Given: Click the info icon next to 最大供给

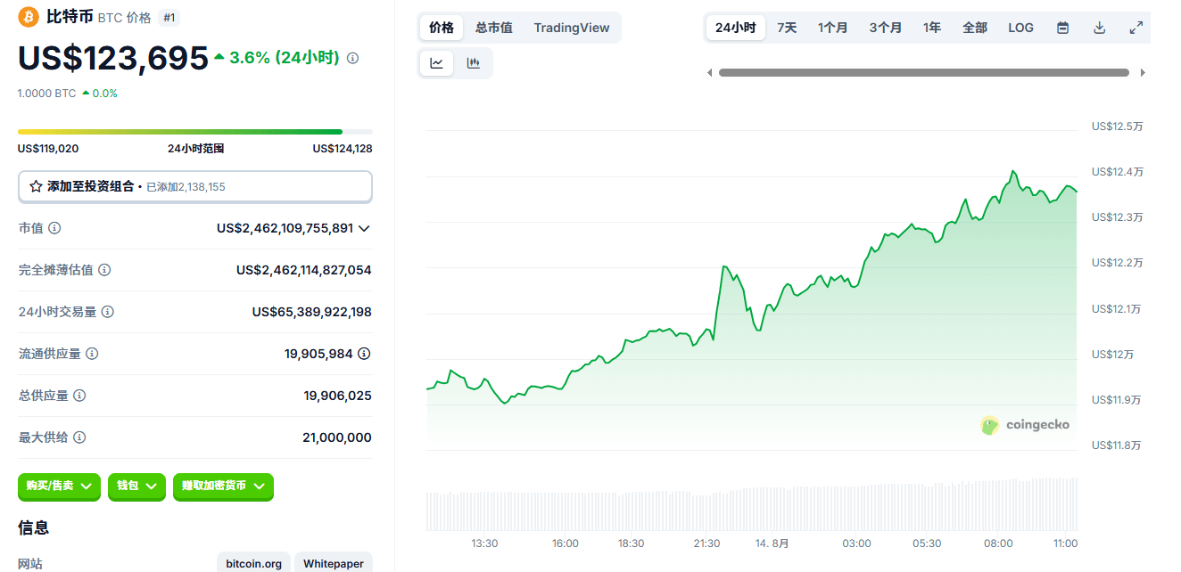Looking at the screenshot, I should (x=79, y=437).
